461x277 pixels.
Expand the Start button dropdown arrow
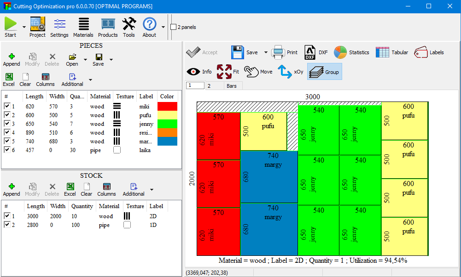click(24, 27)
